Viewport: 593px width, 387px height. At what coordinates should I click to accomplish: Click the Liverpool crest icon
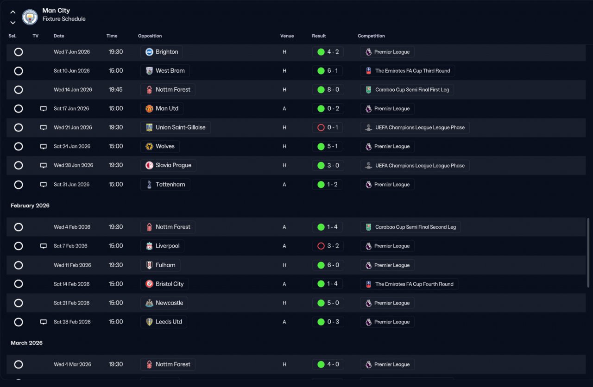click(149, 246)
